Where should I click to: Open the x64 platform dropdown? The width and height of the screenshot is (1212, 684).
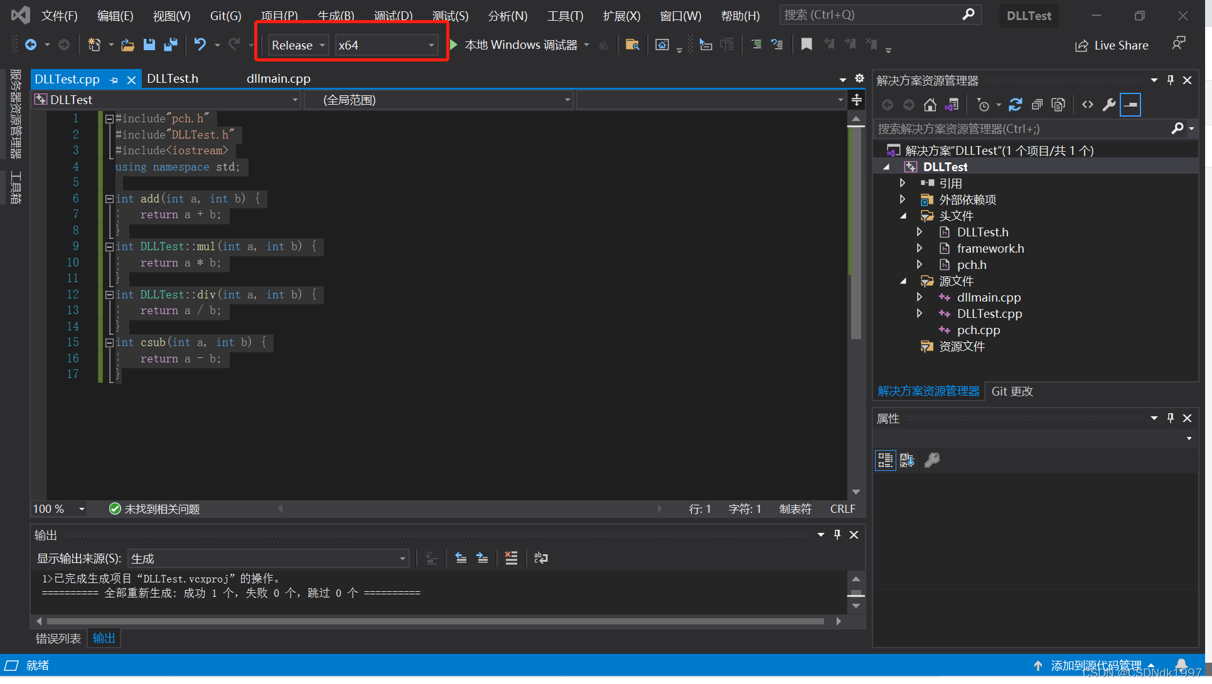(x=387, y=45)
